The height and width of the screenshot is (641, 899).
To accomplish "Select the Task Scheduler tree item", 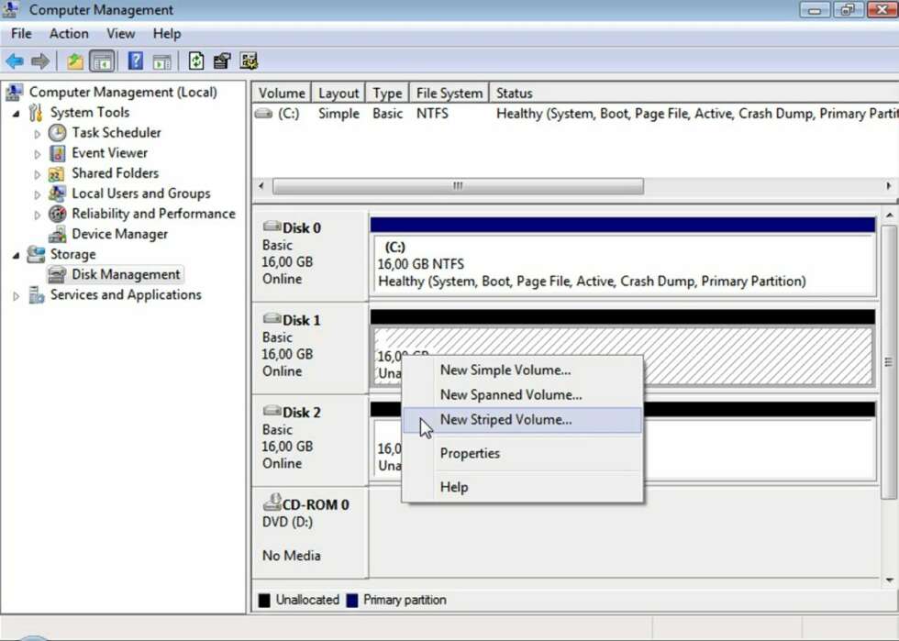I will point(117,133).
